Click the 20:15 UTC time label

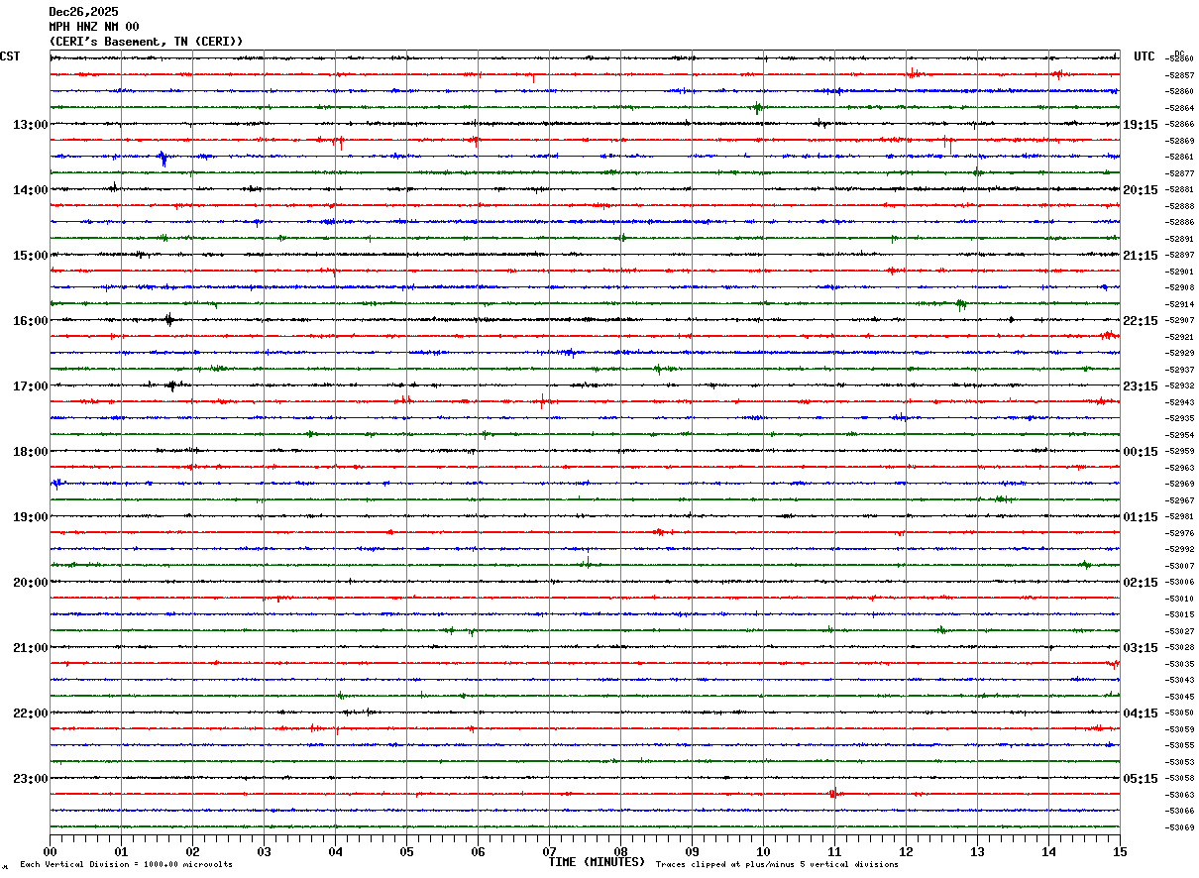pyautogui.click(x=1141, y=189)
